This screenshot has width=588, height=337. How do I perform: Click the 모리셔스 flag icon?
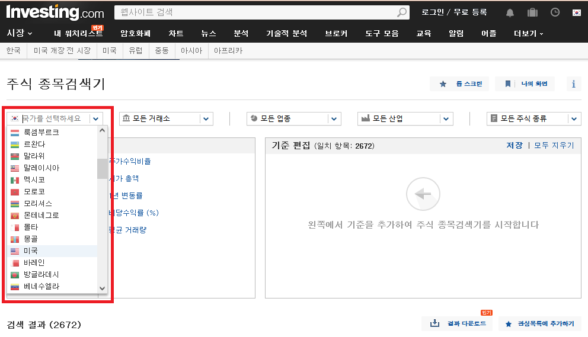15,204
